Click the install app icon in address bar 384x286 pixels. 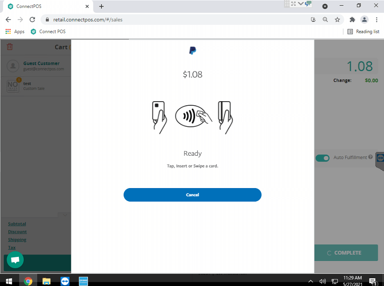click(x=313, y=20)
